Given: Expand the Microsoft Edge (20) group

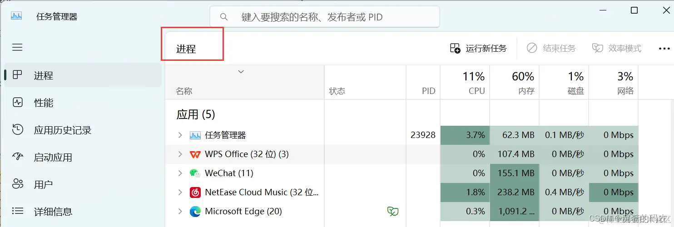Looking at the screenshot, I should (180, 211).
